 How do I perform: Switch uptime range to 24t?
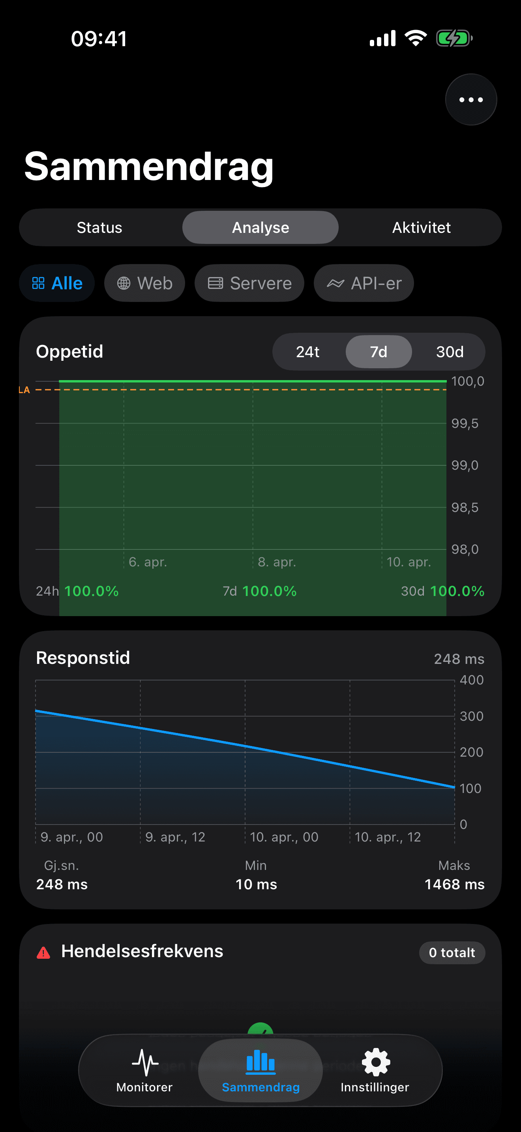(307, 352)
